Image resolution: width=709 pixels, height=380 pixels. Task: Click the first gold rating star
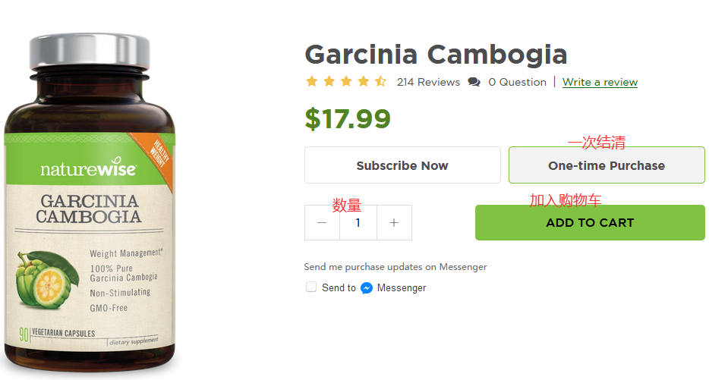(x=312, y=82)
